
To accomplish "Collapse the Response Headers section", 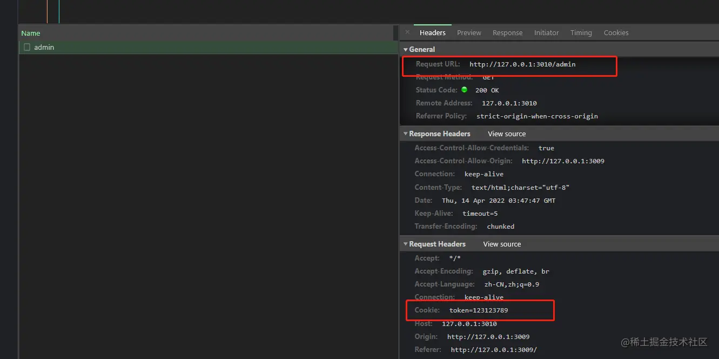I will [406, 134].
